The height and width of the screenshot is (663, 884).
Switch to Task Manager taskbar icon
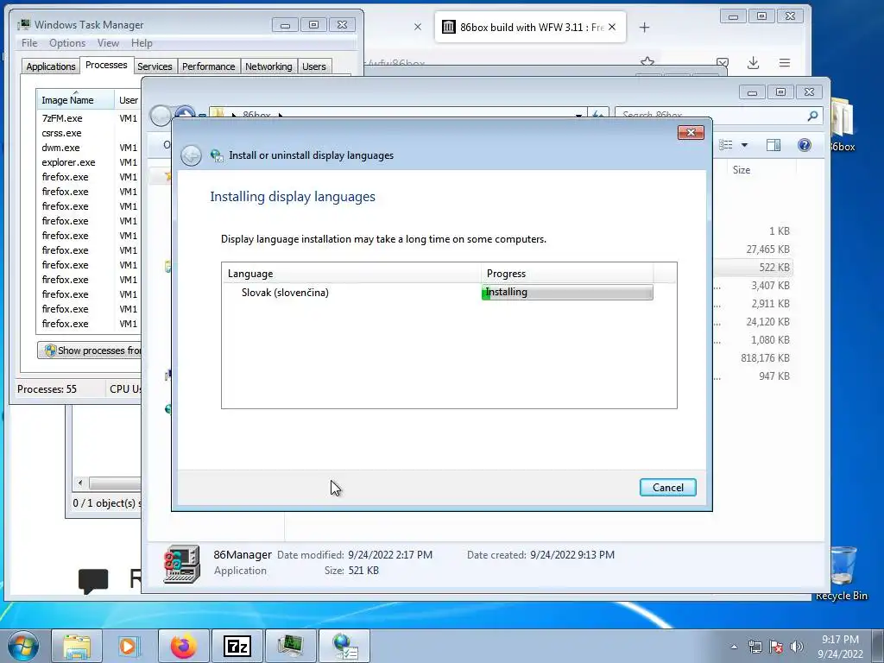(x=291, y=646)
